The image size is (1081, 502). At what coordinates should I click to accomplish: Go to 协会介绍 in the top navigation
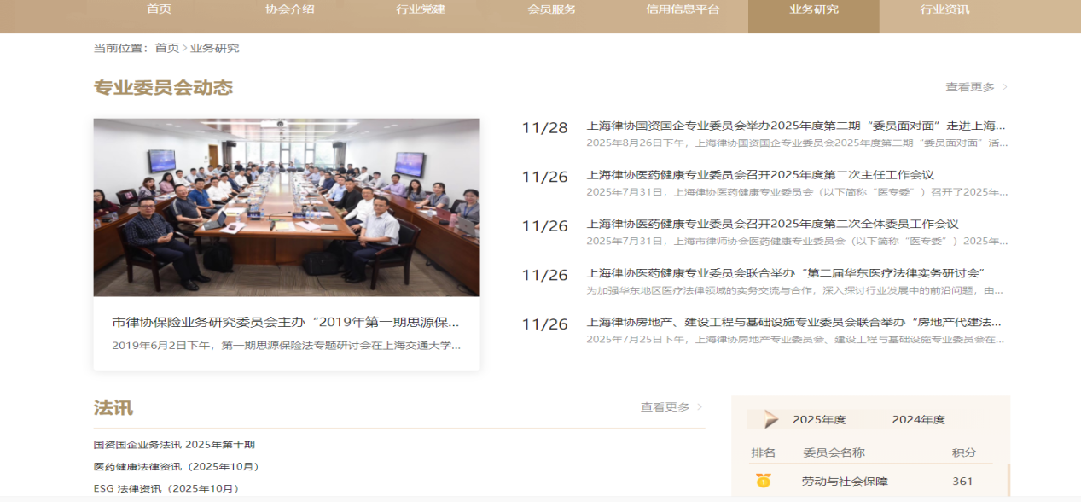click(290, 9)
